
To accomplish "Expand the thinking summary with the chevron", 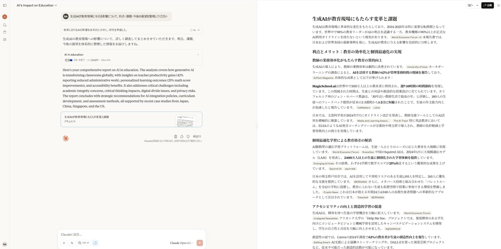I will point(198,30).
